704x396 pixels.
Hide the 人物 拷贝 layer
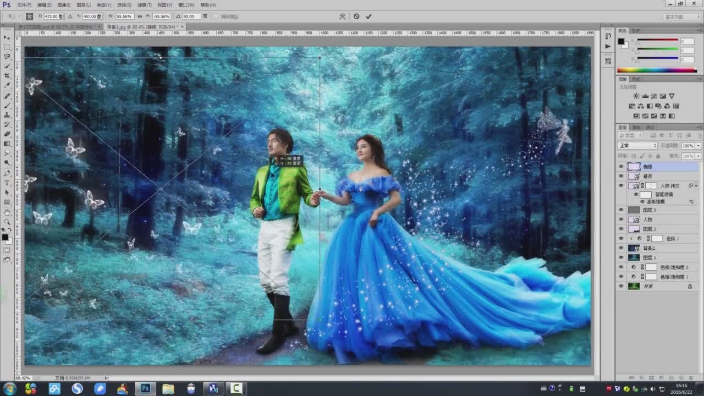pyautogui.click(x=621, y=186)
